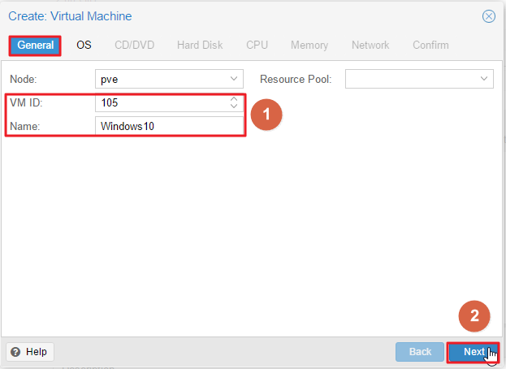
Task: Click the Help question mark icon
Action: (x=15, y=352)
